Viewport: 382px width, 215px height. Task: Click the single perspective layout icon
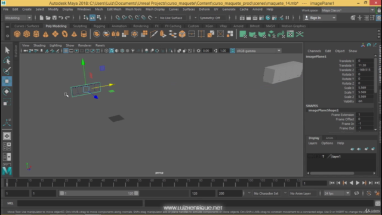(x=7, y=136)
